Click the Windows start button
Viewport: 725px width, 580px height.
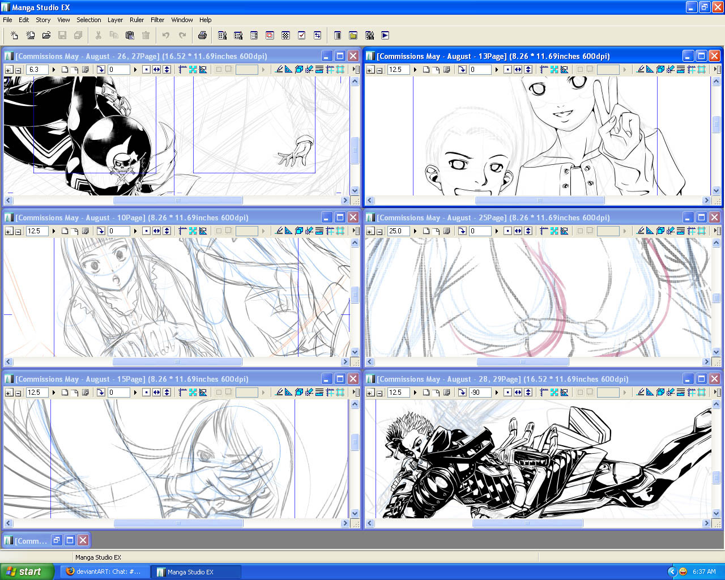click(x=27, y=572)
